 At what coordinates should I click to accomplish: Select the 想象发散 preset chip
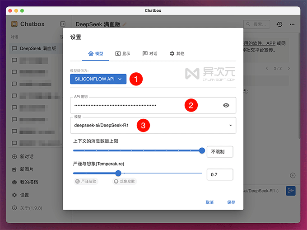click(x=125, y=181)
